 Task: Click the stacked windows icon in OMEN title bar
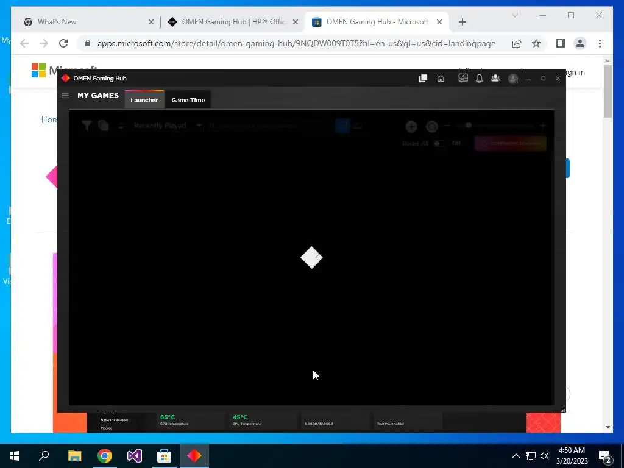click(423, 79)
